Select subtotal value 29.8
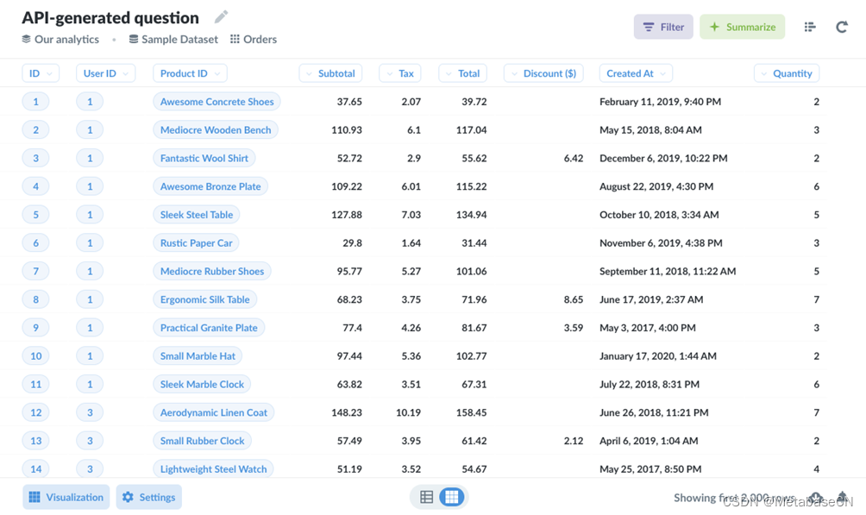The width and height of the screenshot is (866, 515). (353, 242)
